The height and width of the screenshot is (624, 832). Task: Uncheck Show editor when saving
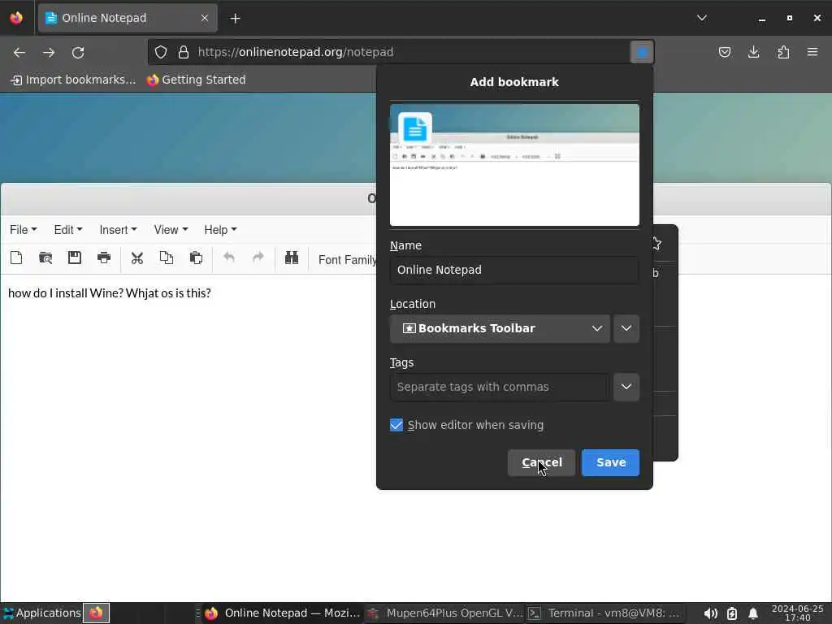coord(396,425)
